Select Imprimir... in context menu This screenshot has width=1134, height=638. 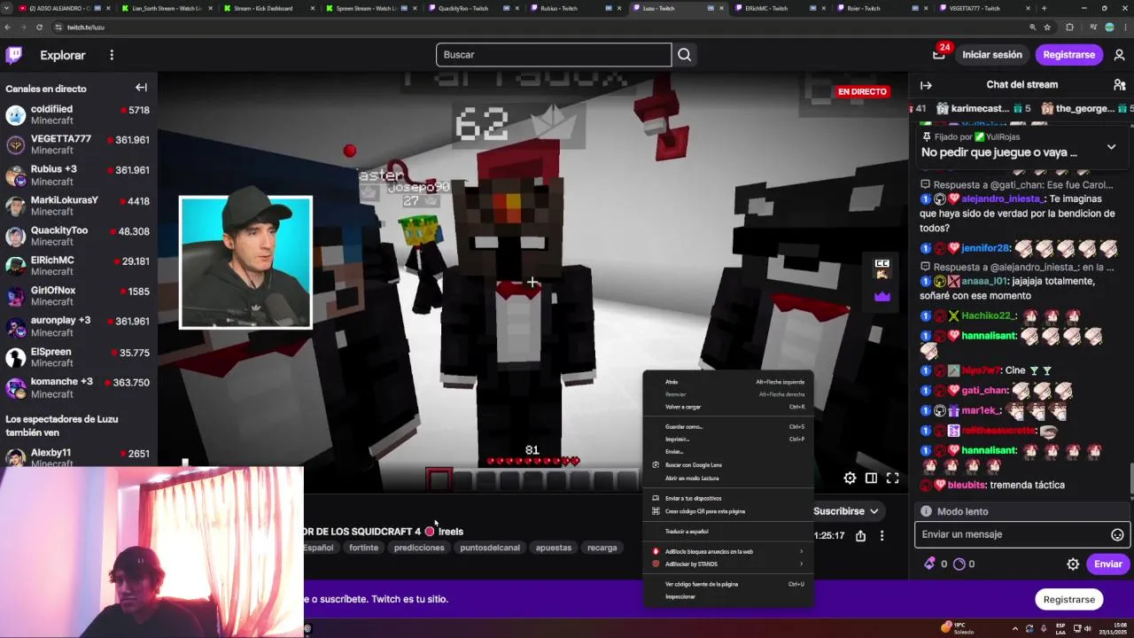(x=727, y=439)
